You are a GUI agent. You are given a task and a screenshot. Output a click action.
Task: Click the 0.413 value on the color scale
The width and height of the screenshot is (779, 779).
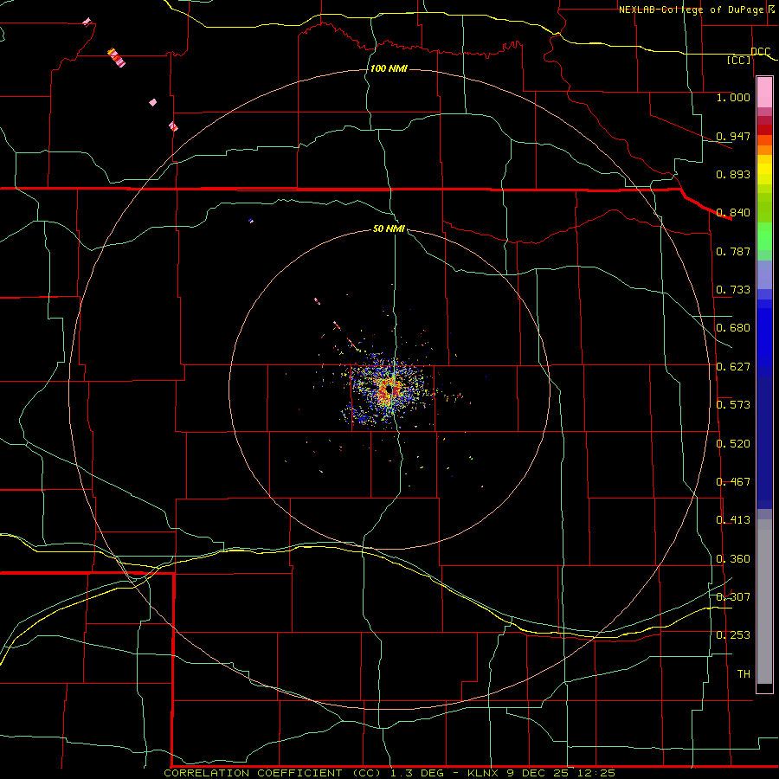pyautogui.click(x=733, y=519)
